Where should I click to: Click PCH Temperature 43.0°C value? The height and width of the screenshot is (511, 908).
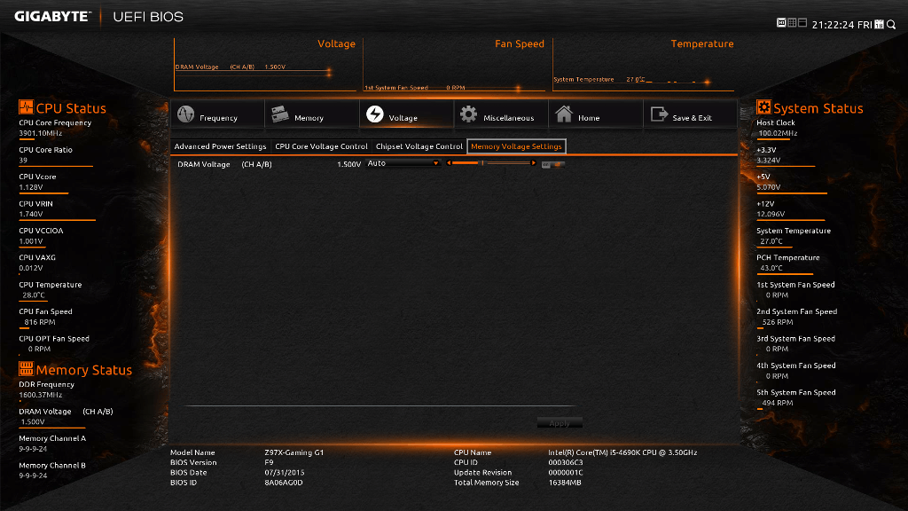pos(771,268)
